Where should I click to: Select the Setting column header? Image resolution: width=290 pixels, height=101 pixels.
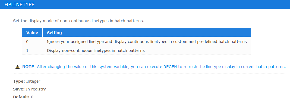tap(147, 33)
